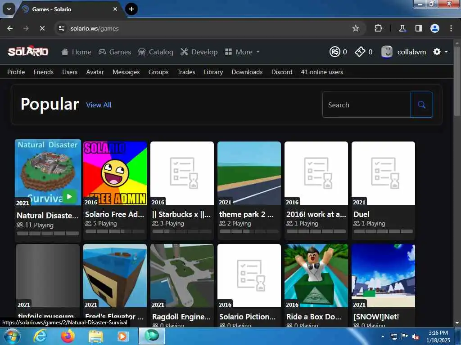
Task: Open the Solario Pictionary placeholder thumbnail
Action: tap(249, 275)
